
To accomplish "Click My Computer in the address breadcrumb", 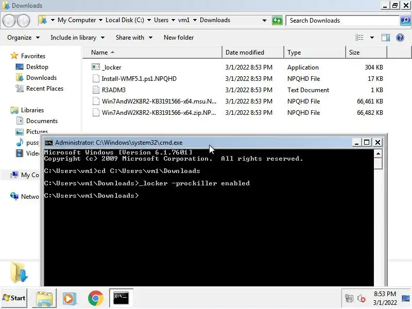I will point(77,20).
